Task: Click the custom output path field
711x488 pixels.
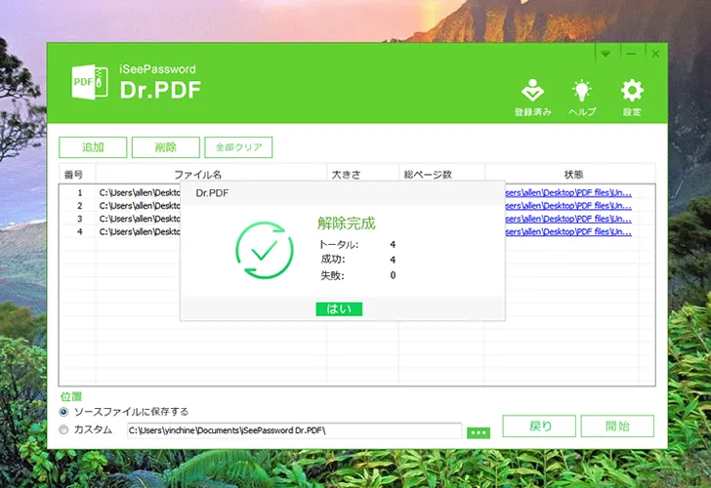Action: [294, 430]
